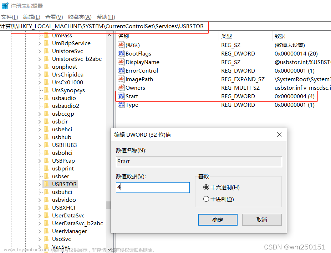Click the string icon beside ImagePath
The image size is (331, 253).
121,79
